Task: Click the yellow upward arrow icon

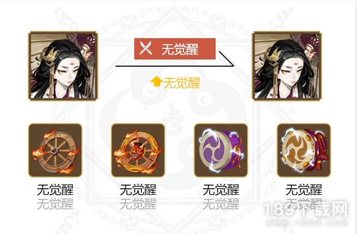Action: [156, 81]
